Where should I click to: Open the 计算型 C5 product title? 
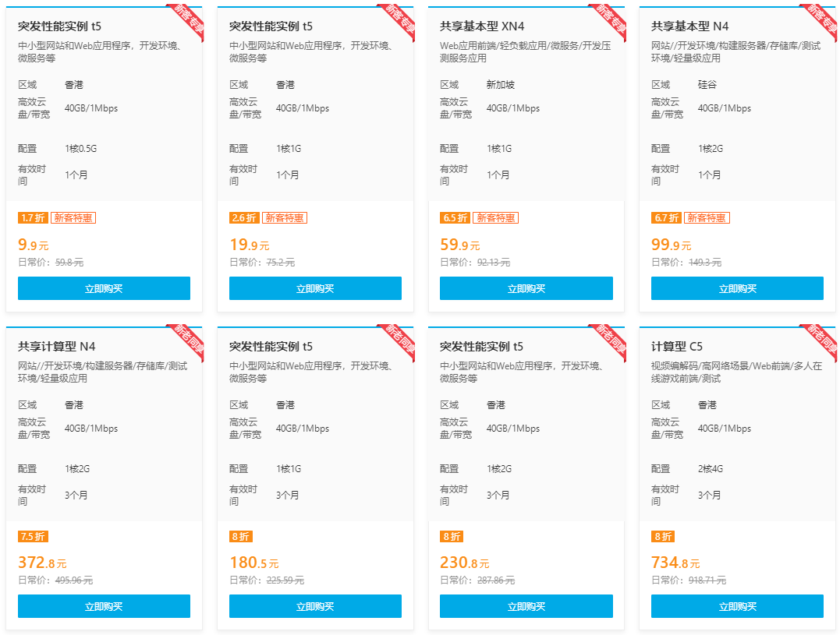[676, 346]
